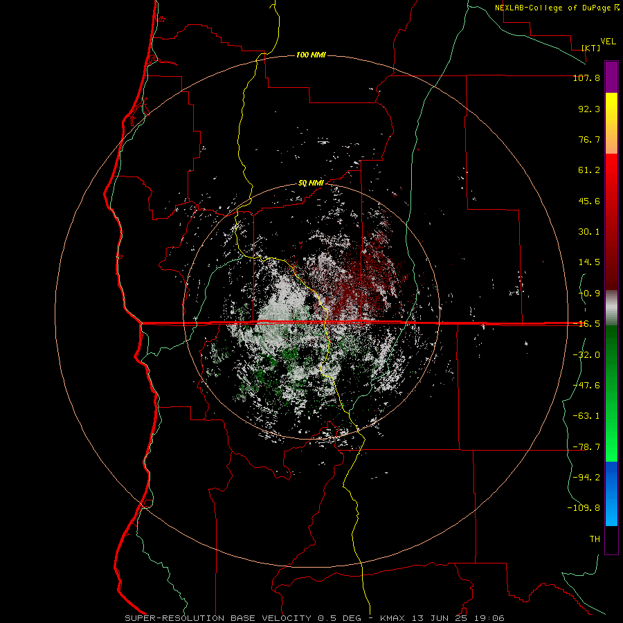
Task: Click the -32.0 velocity scale value
Action: coord(586,355)
